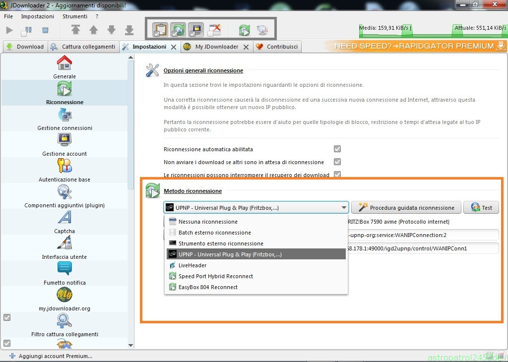Stop downloads with the square stop icon
508x362 pixels.
click(45, 30)
